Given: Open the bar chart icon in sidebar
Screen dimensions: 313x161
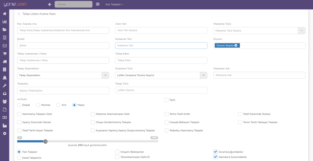Looking at the screenshot, I should click(x=5, y=22).
